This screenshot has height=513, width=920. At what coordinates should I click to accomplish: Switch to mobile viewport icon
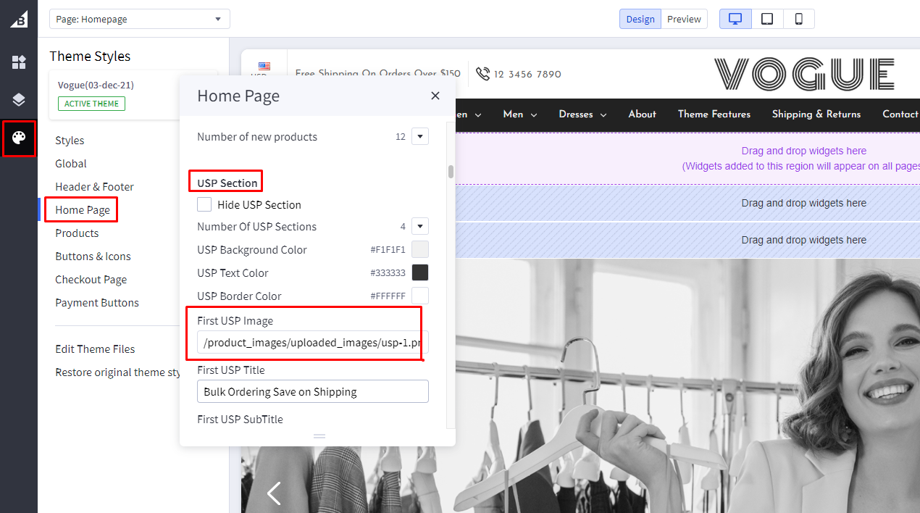point(798,19)
